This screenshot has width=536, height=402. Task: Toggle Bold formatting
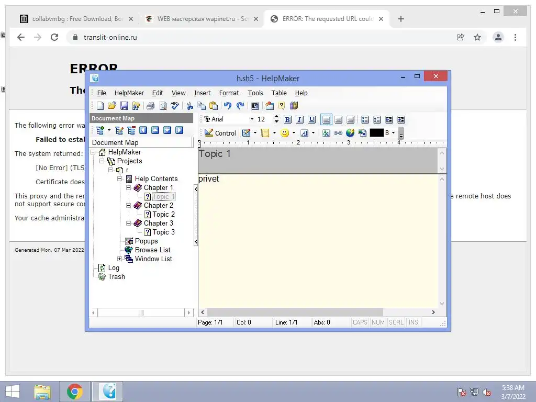tap(288, 120)
